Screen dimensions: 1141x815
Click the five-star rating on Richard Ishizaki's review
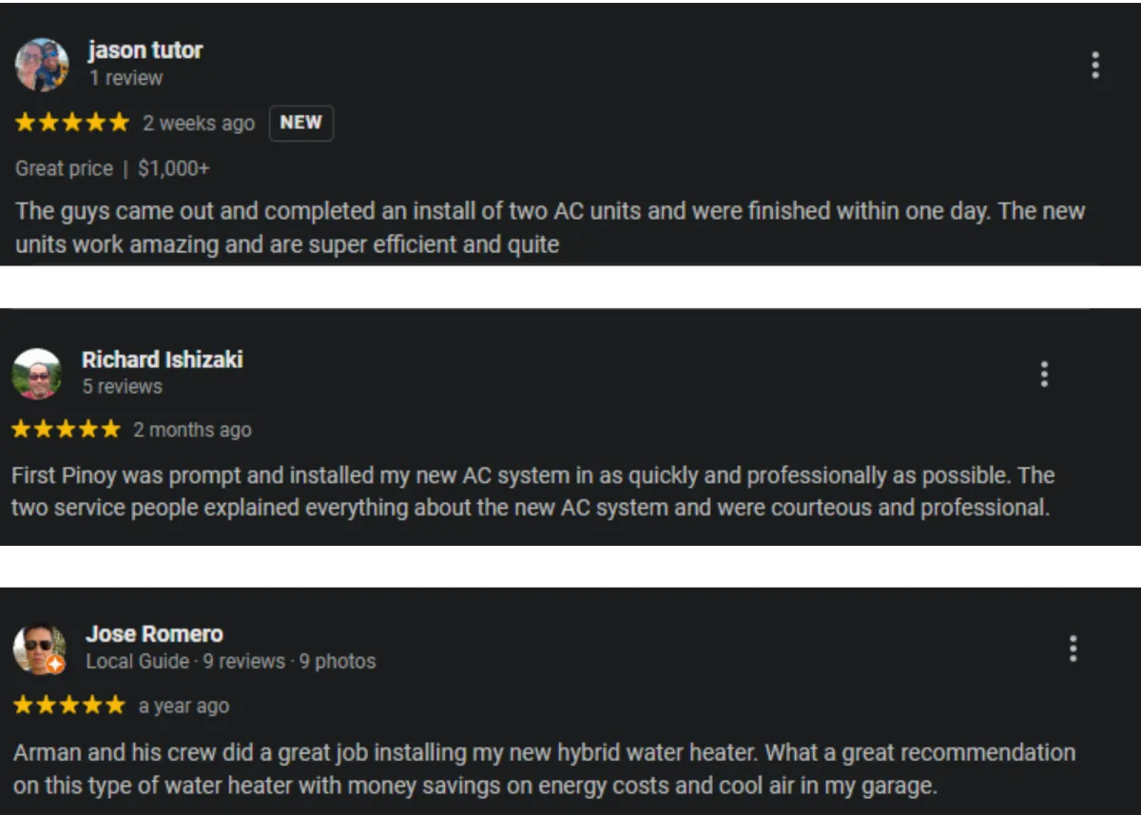click(66, 430)
